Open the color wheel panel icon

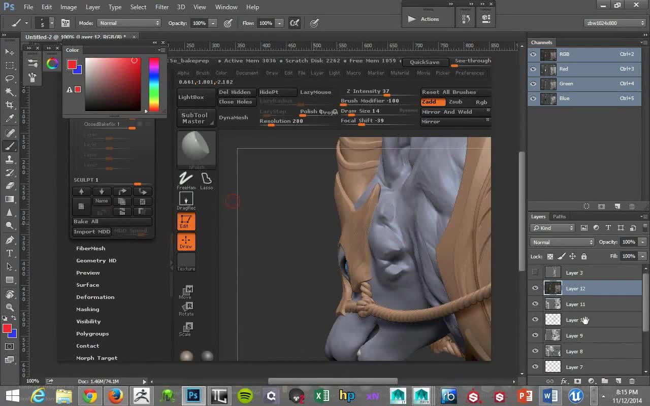52,63
